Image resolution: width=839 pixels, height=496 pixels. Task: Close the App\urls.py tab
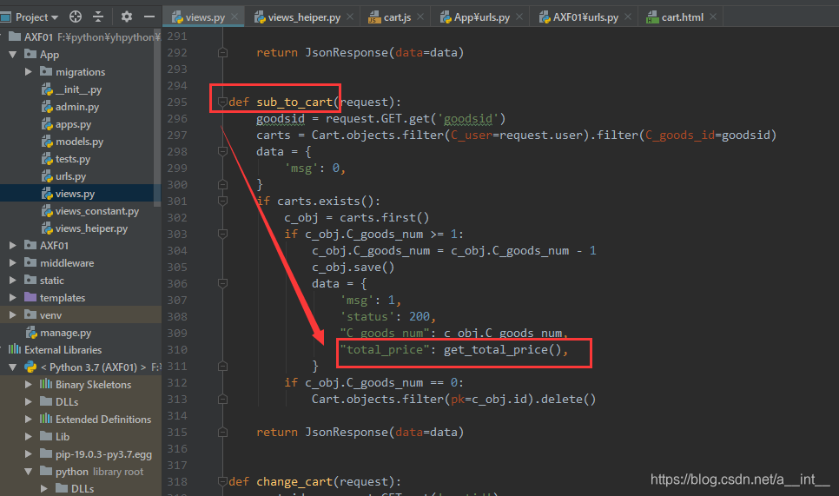click(519, 17)
